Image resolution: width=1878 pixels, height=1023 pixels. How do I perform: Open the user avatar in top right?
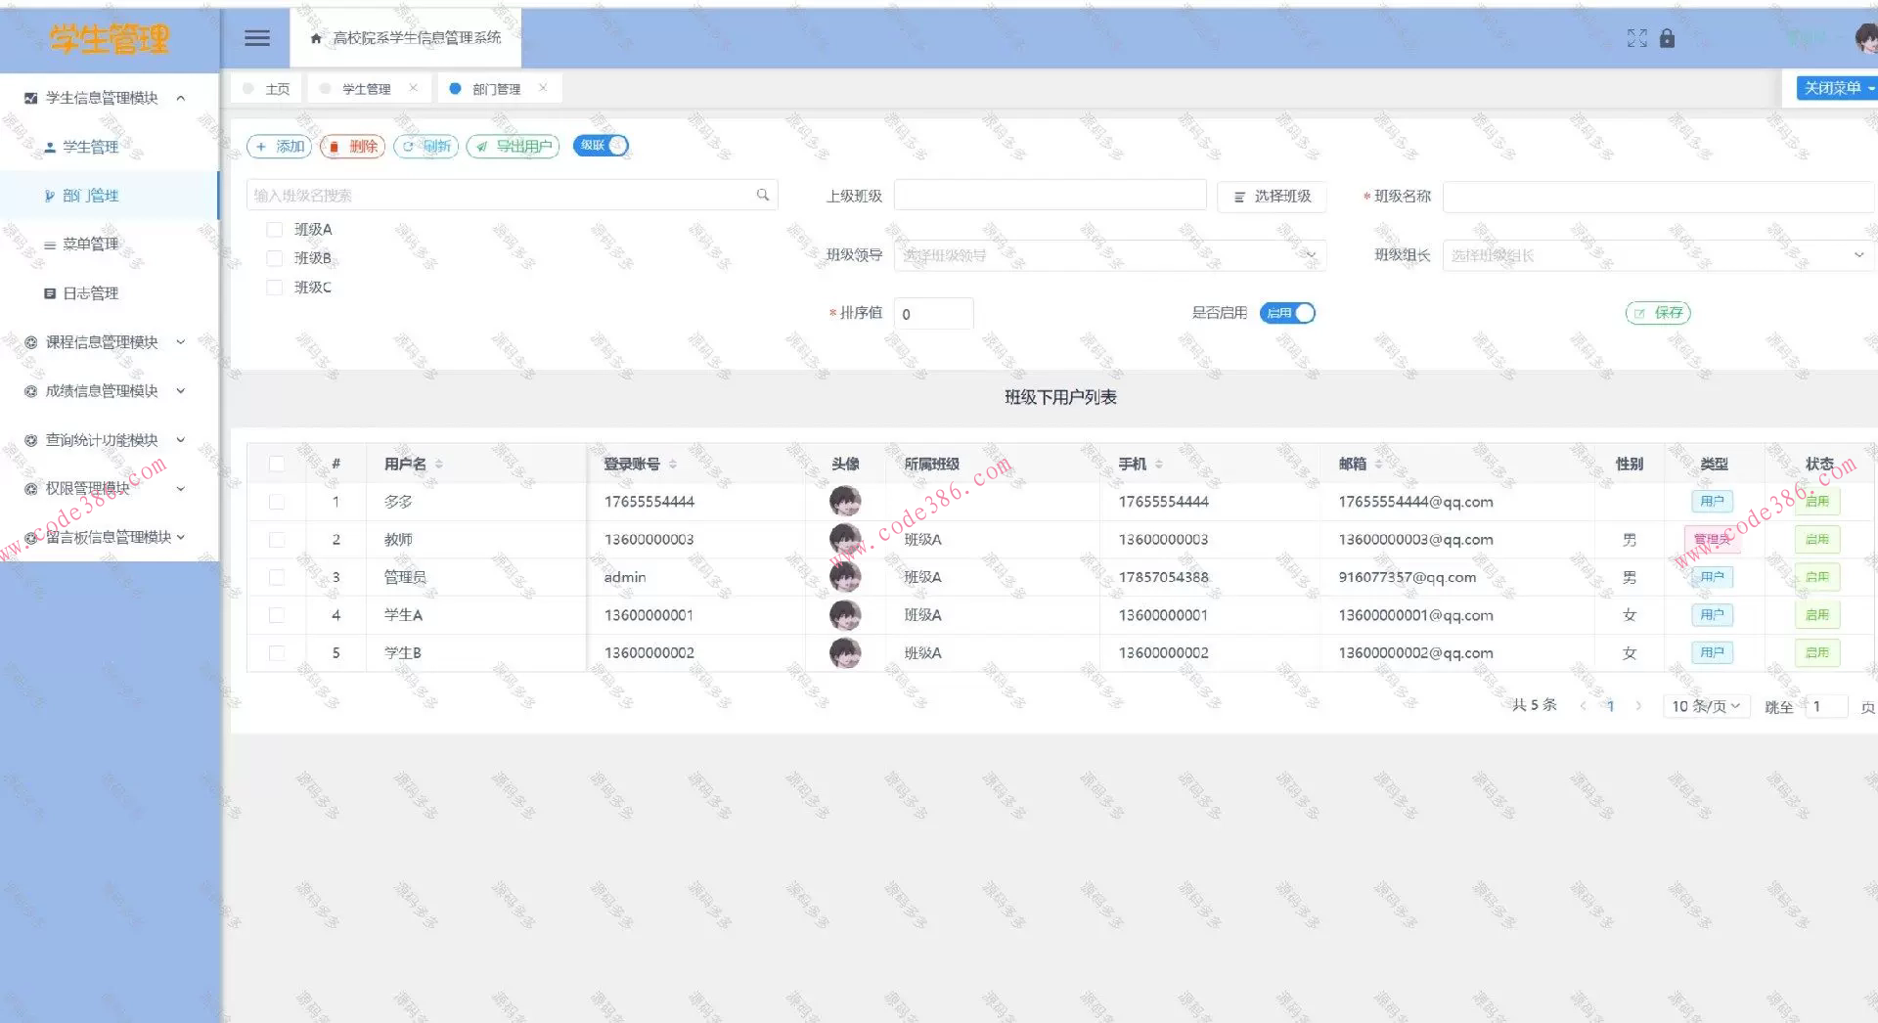pos(1866,38)
